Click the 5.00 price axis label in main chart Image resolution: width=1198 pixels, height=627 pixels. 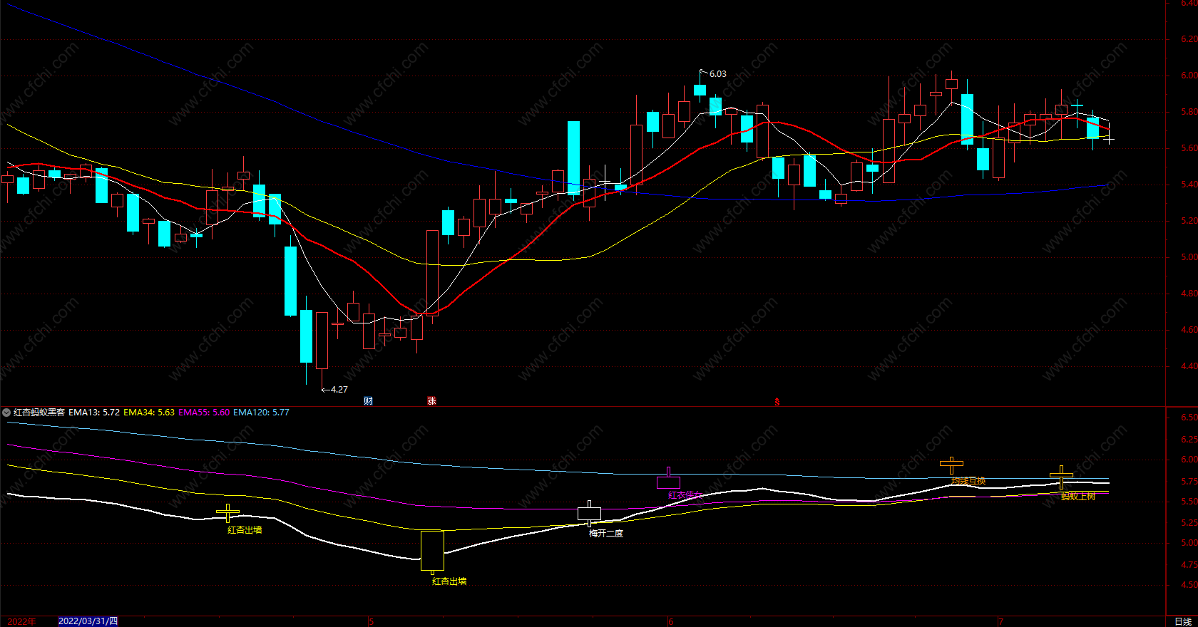click(1189, 257)
